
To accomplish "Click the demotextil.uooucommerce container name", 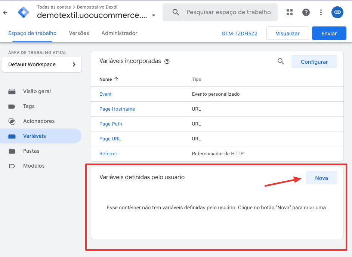I will coord(92,15).
